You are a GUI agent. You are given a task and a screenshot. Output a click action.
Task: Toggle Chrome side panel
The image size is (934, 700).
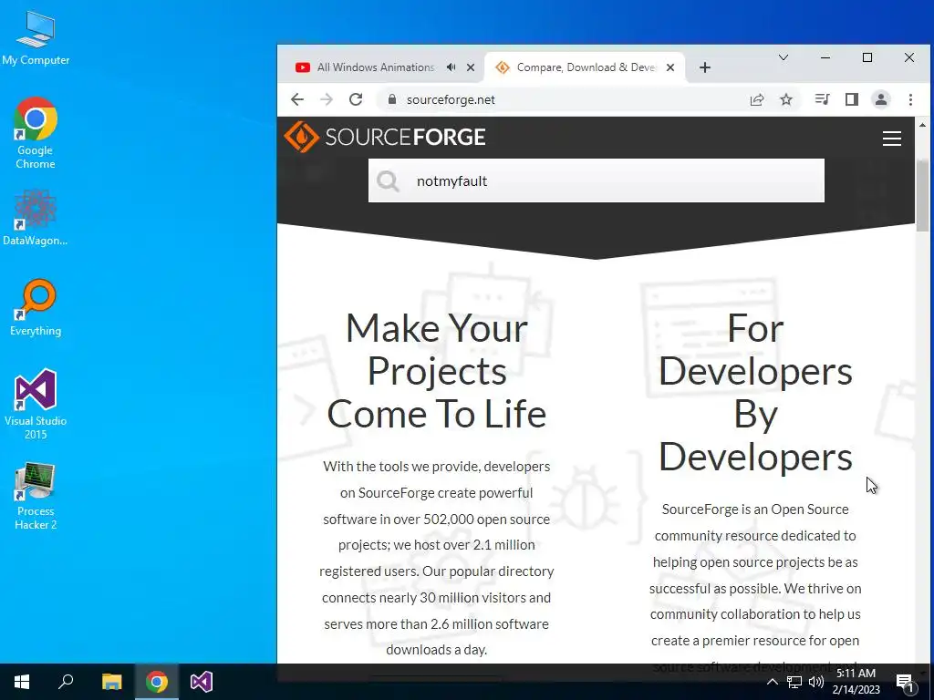tap(852, 99)
